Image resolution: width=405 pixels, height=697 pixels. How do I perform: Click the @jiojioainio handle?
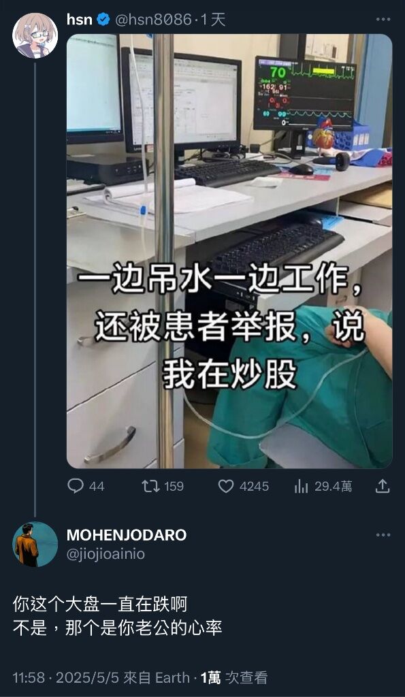pyautogui.click(x=106, y=554)
